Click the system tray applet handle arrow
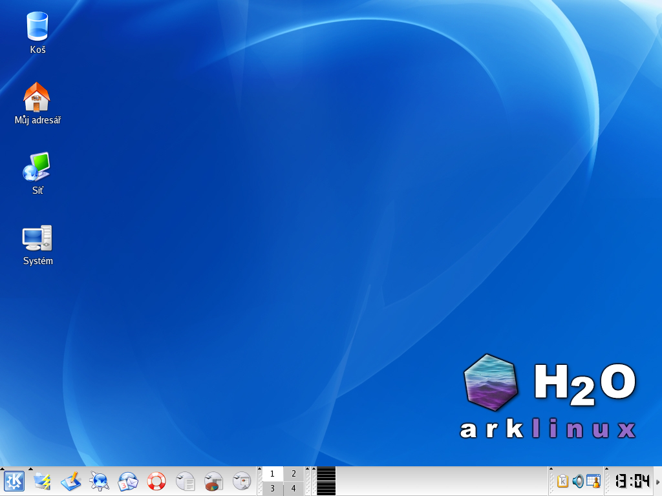The image size is (662, 496). (551, 469)
